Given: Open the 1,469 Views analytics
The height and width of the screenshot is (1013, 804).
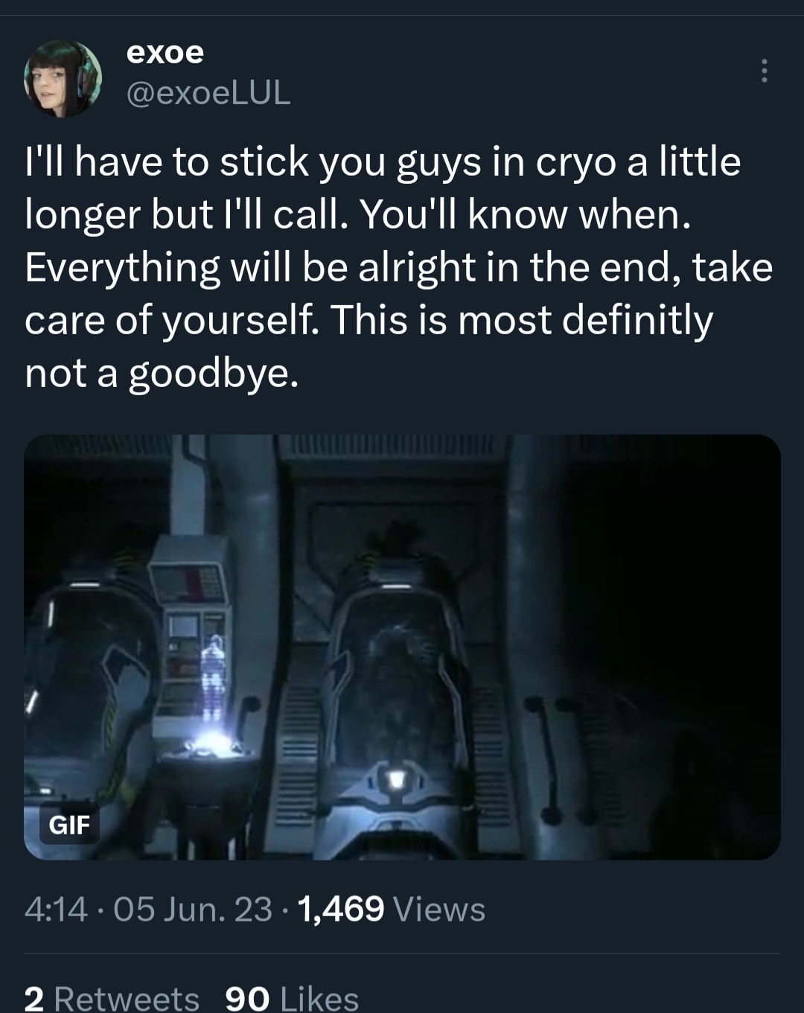Looking at the screenshot, I should point(391,909).
